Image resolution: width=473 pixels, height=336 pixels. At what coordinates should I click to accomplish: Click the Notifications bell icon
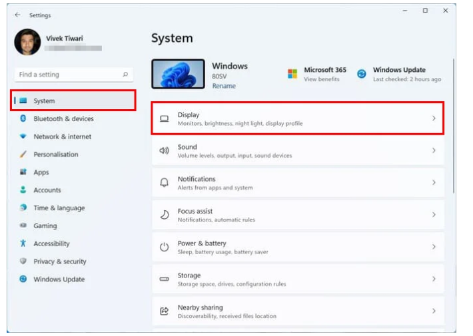coord(164,182)
